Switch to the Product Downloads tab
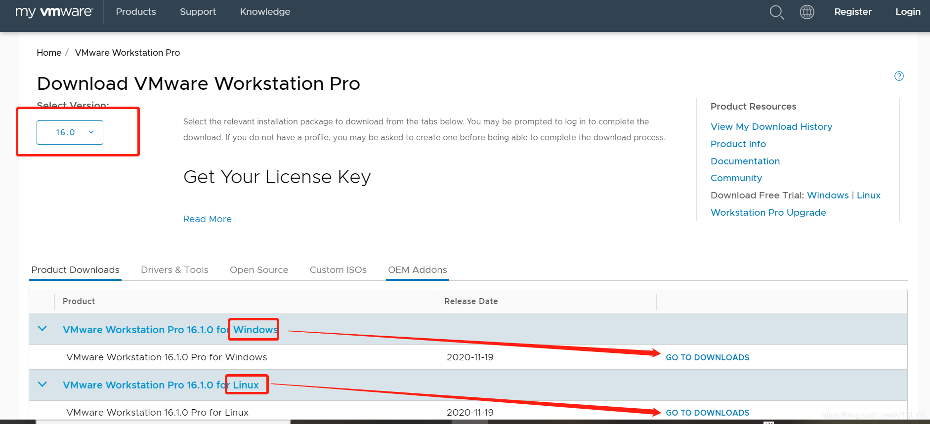Image resolution: width=930 pixels, height=424 pixels. [75, 270]
